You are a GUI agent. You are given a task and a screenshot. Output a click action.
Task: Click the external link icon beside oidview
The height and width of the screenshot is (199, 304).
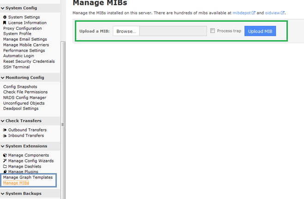coord(282,13)
